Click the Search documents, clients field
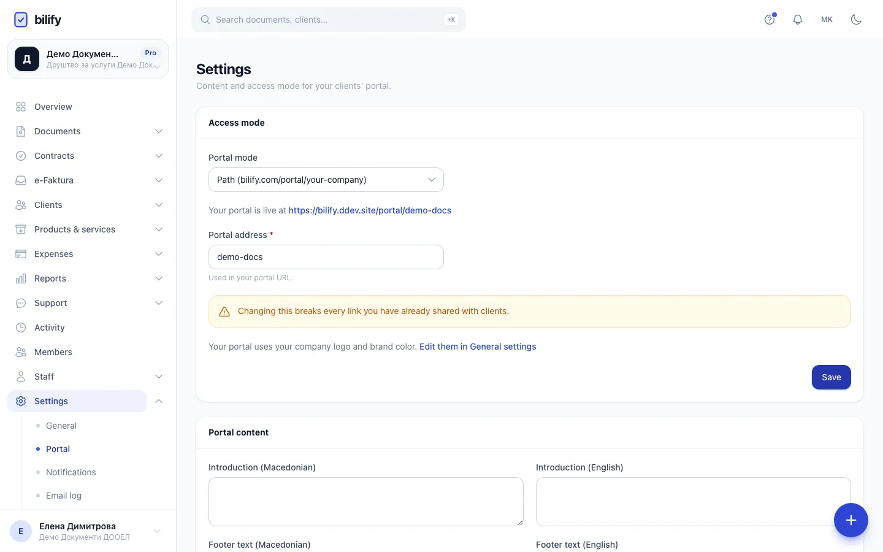 point(329,20)
